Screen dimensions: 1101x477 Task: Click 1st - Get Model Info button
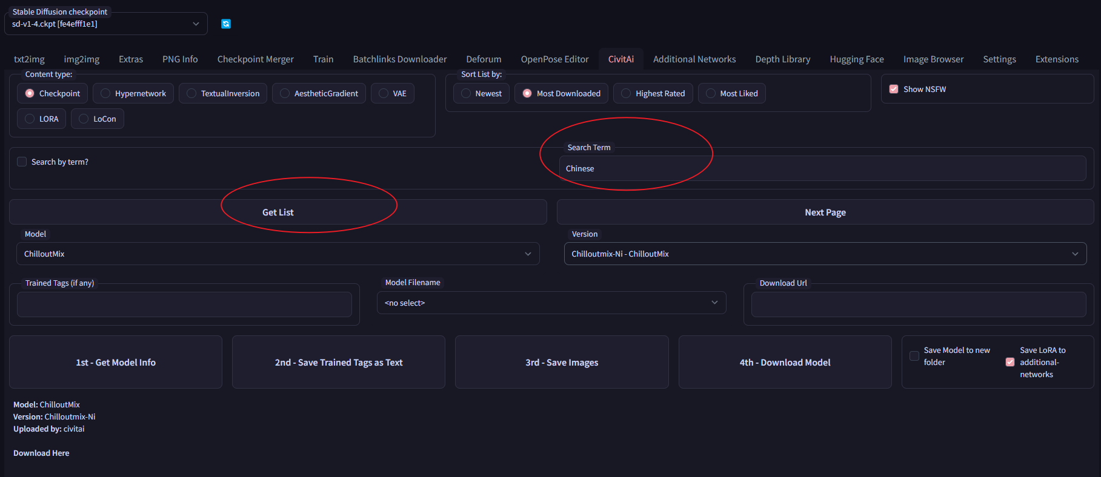pyautogui.click(x=116, y=362)
